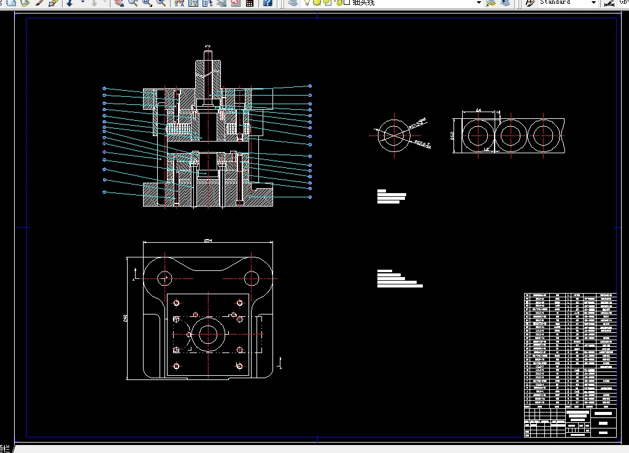Screen dimensions: 629x453
Task: Click the Copy toolbar icon
Action: (x=11, y=3)
